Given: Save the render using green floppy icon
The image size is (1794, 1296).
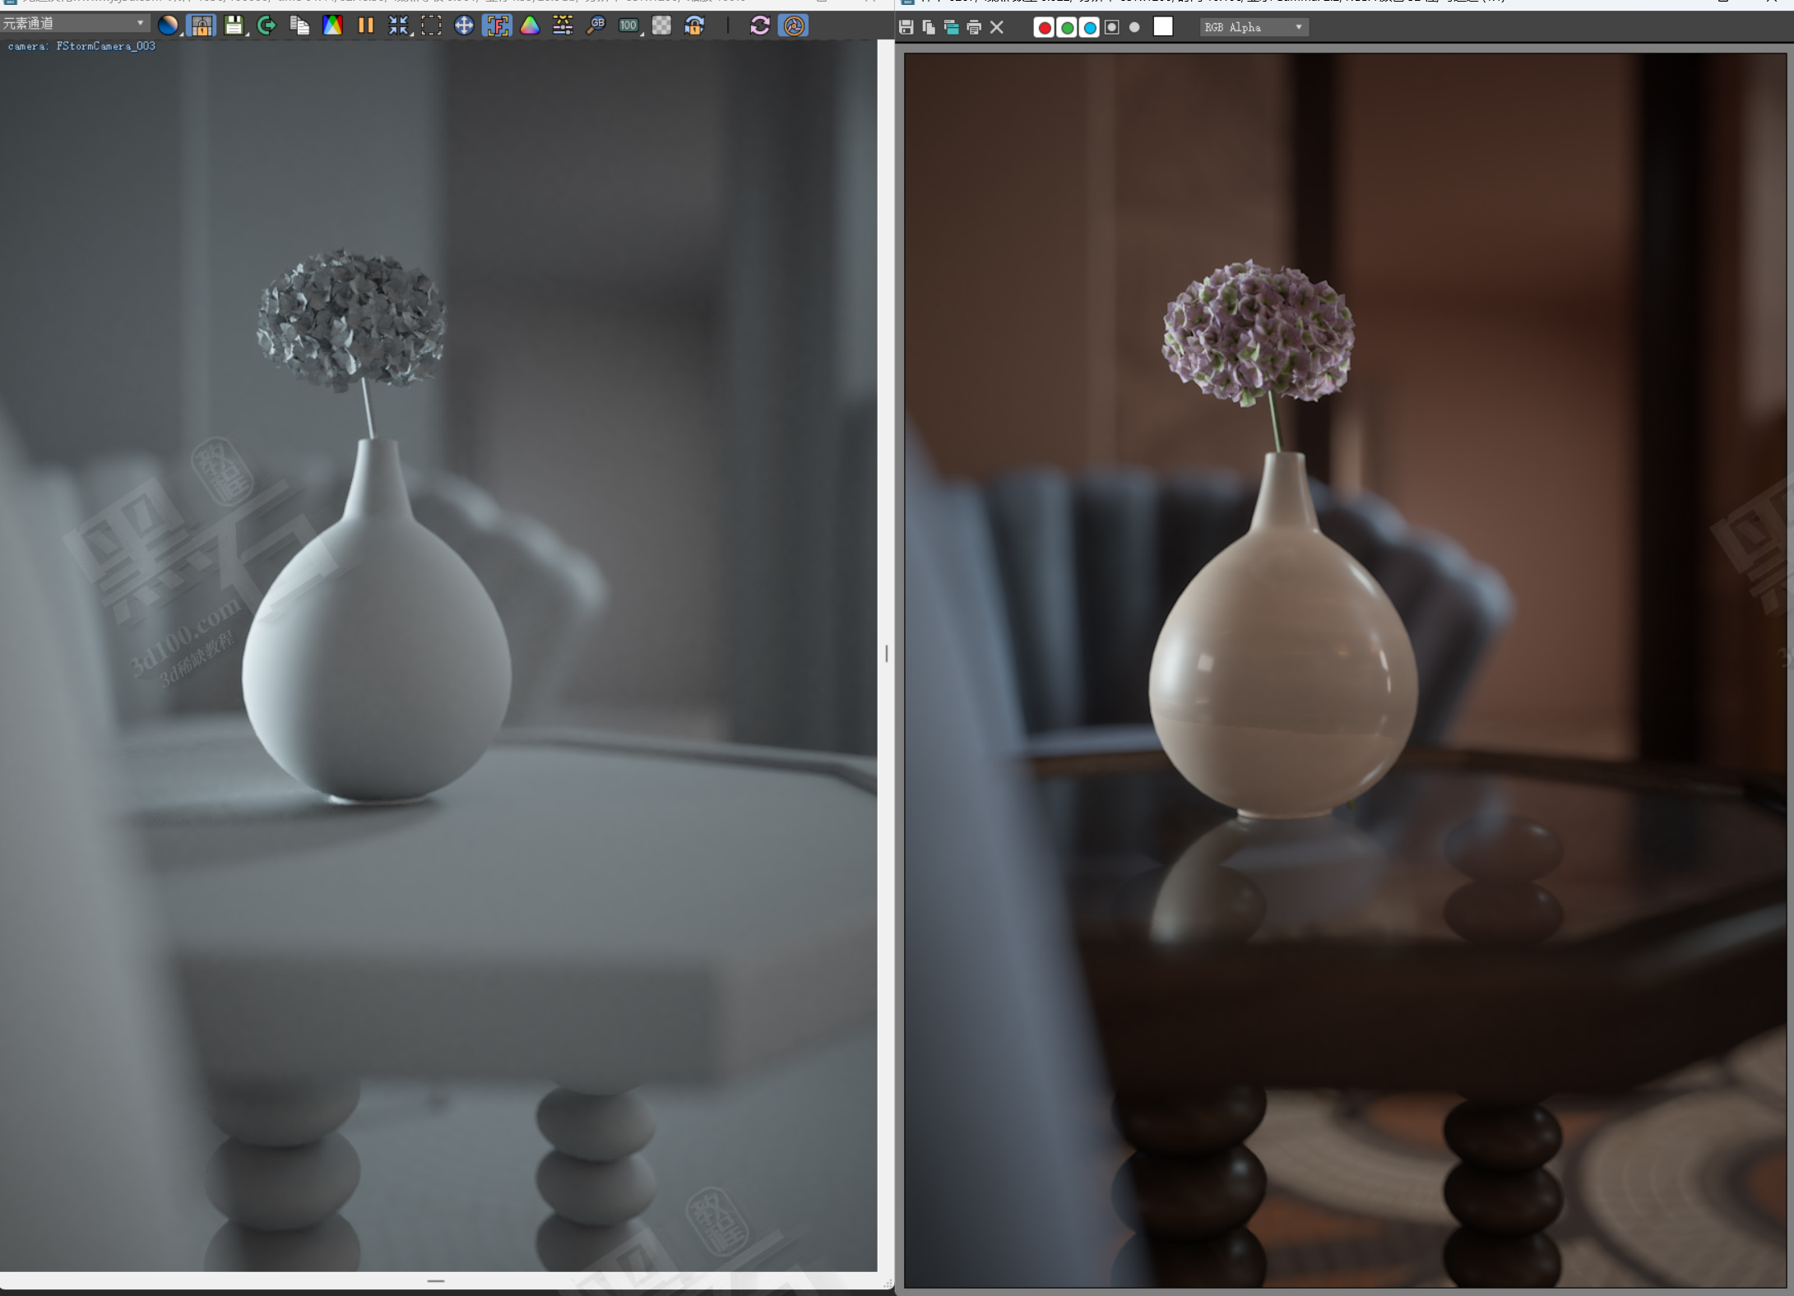Looking at the screenshot, I should [x=234, y=25].
